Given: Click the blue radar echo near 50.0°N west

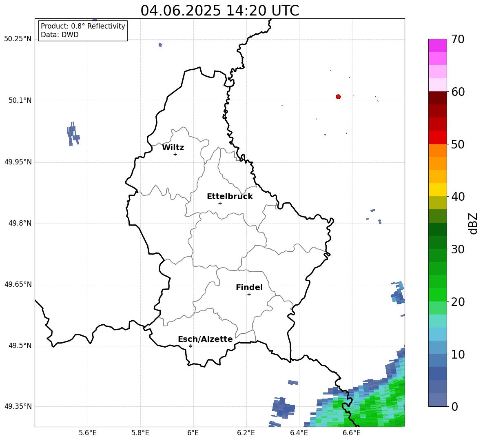Looking at the screenshot, I should pos(73,134).
